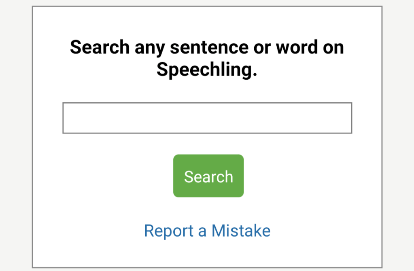The image size is (414, 271).
Task: Follow the blue Report a Mistake text
Action: tap(207, 231)
